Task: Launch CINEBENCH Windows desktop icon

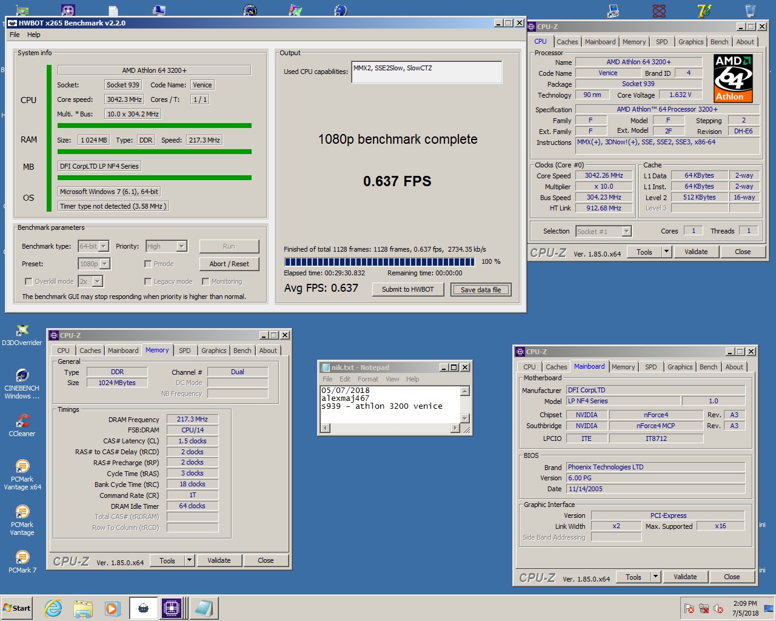Action: (22, 384)
